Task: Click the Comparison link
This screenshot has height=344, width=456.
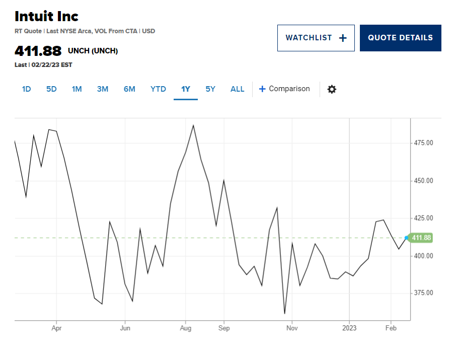Action: click(289, 89)
